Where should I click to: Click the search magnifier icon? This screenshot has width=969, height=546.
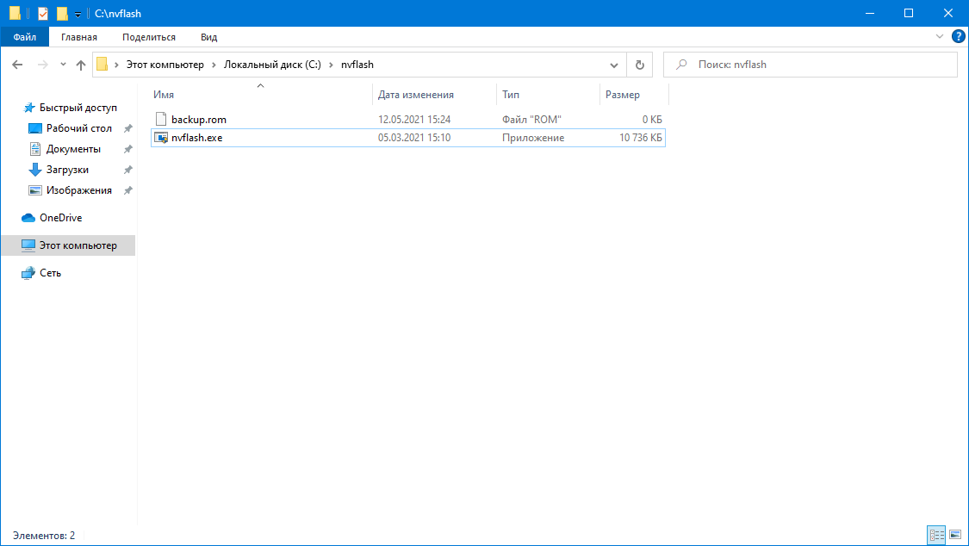coord(681,65)
